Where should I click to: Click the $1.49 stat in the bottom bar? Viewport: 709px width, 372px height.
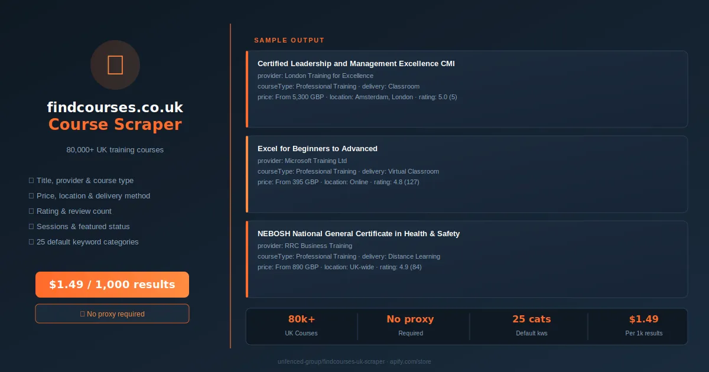pyautogui.click(x=643, y=319)
